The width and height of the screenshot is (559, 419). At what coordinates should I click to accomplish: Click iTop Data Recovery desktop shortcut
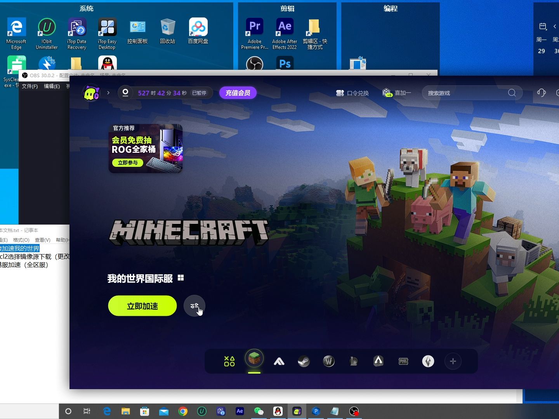pos(77,34)
